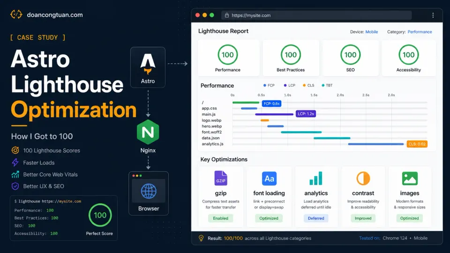Click the lightbulb icon beside Result

[201, 238]
